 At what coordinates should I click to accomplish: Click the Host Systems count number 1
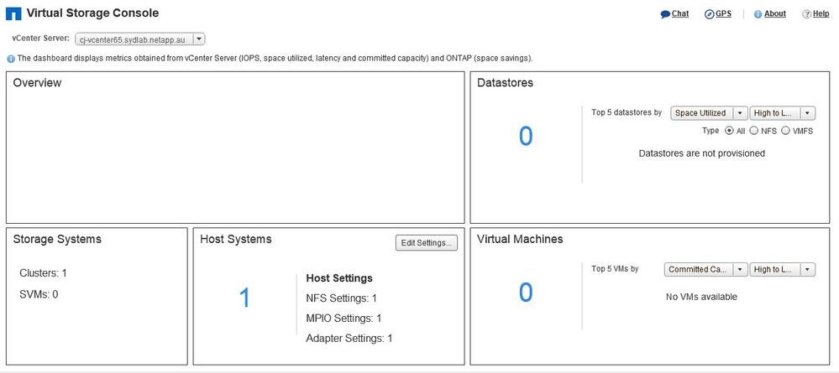(x=244, y=298)
